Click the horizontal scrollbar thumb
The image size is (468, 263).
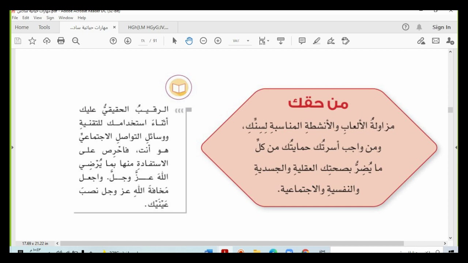click(x=232, y=243)
